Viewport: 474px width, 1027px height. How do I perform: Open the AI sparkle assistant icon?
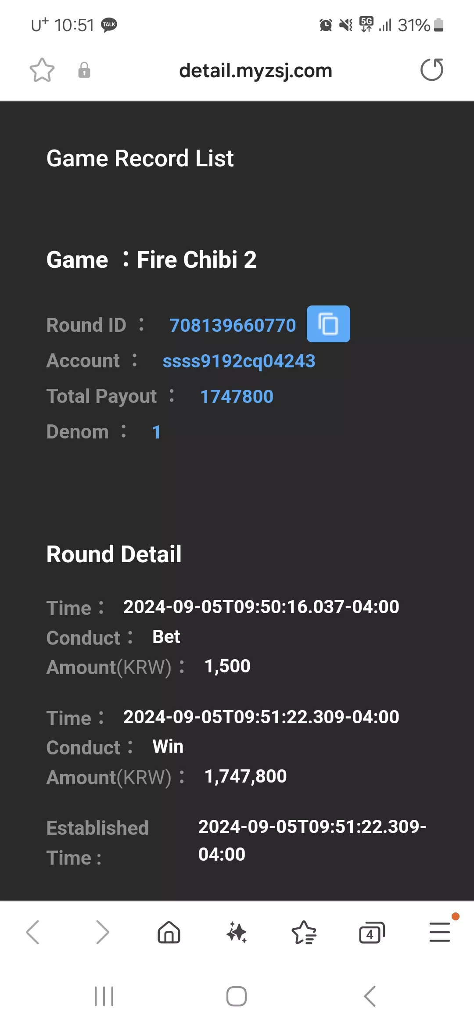[x=237, y=932]
